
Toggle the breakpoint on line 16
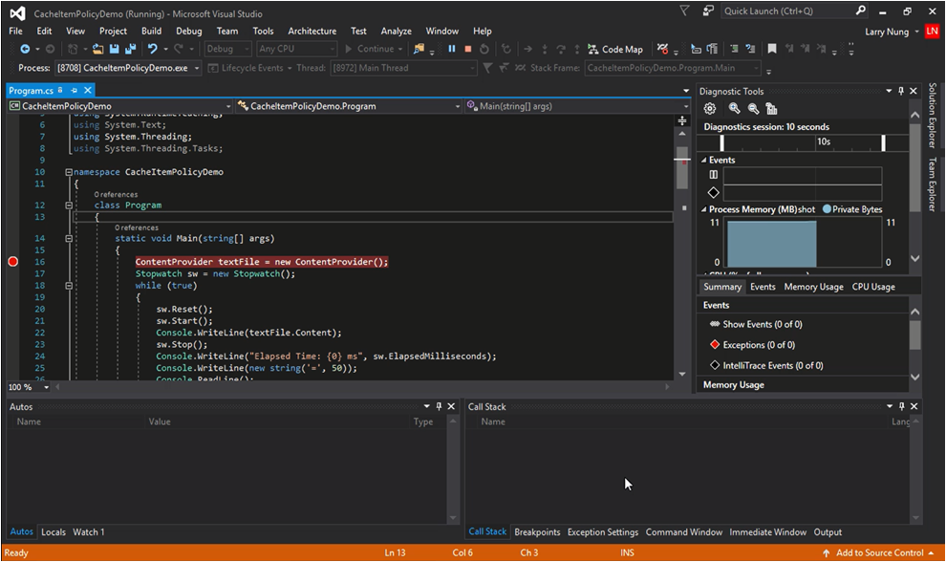pyautogui.click(x=12, y=261)
